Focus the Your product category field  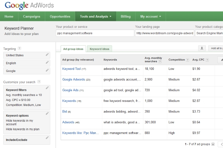(209, 33)
